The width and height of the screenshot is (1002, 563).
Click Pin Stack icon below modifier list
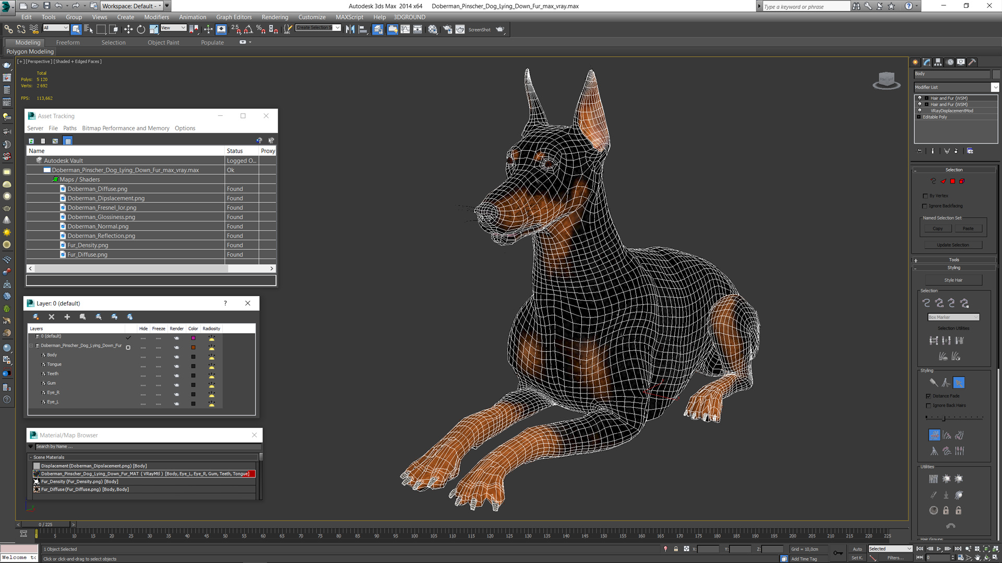(920, 151)
